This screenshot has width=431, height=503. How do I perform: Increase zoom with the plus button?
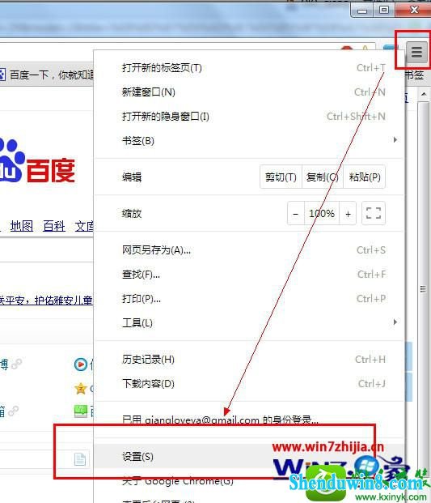click(x=348, y=213)
